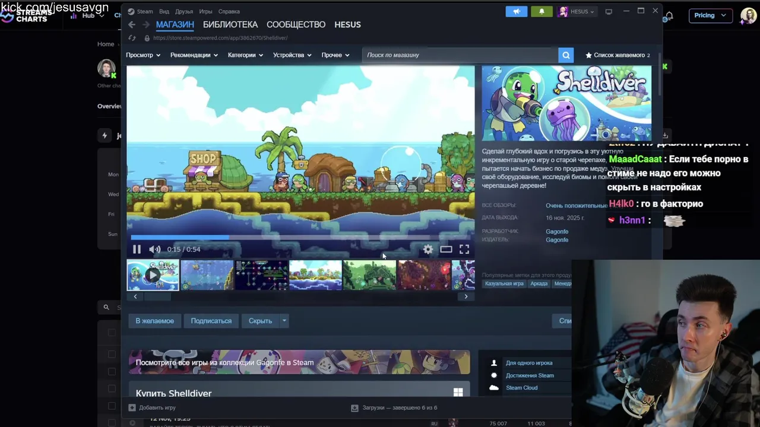Open the Streams Charts user avatar
Image resolution: width=760 pixels, height=427 pixels.
coord(748,15)
